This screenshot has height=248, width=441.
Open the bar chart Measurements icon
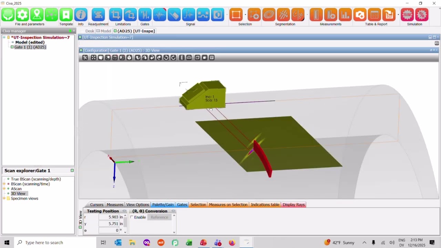(x=345, y=15)
